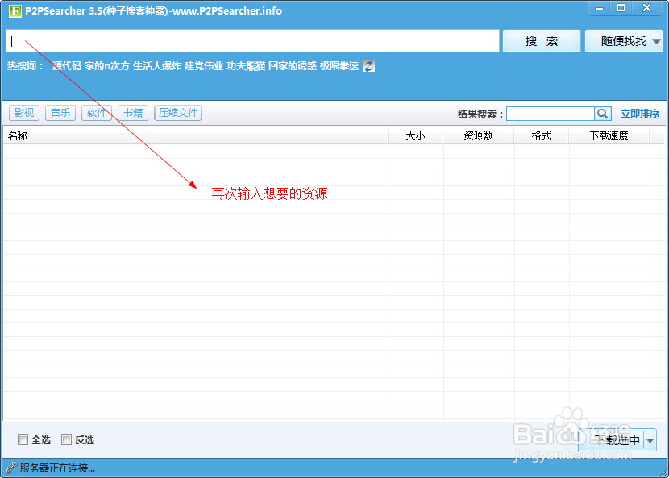Sort by the 下载速度 column header
The image size is (669, 478).
pyautogui.click(x=609, y=135)
